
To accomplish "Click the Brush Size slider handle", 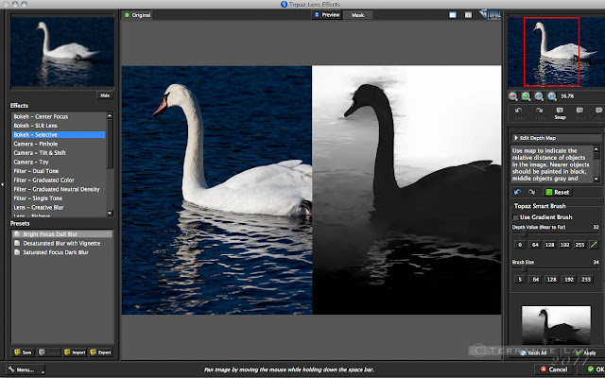I will pos(525,268).
